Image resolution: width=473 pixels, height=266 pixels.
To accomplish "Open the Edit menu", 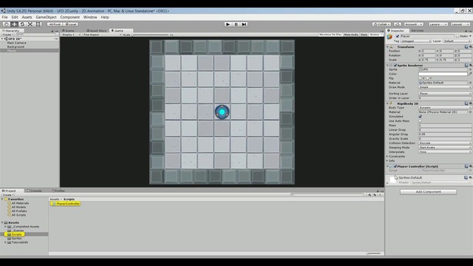I will (15, 17).
